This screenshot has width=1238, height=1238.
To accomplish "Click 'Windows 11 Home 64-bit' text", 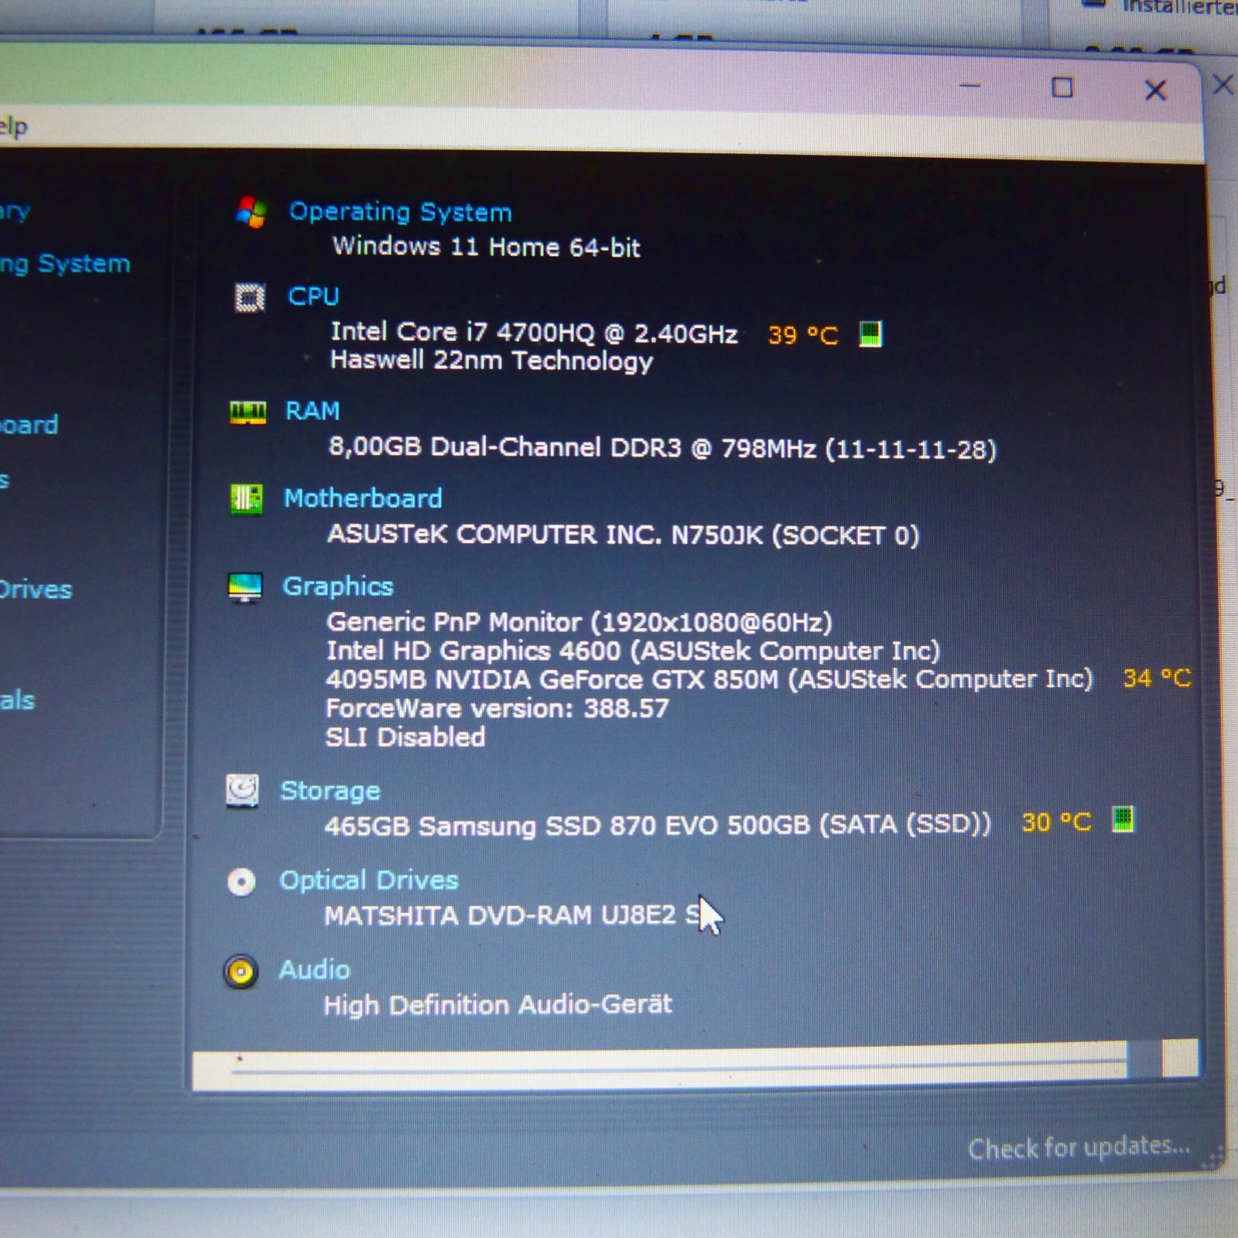I will [x=486, y=247].
